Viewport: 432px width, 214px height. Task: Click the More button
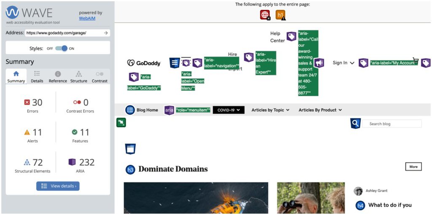coord(413,167)
